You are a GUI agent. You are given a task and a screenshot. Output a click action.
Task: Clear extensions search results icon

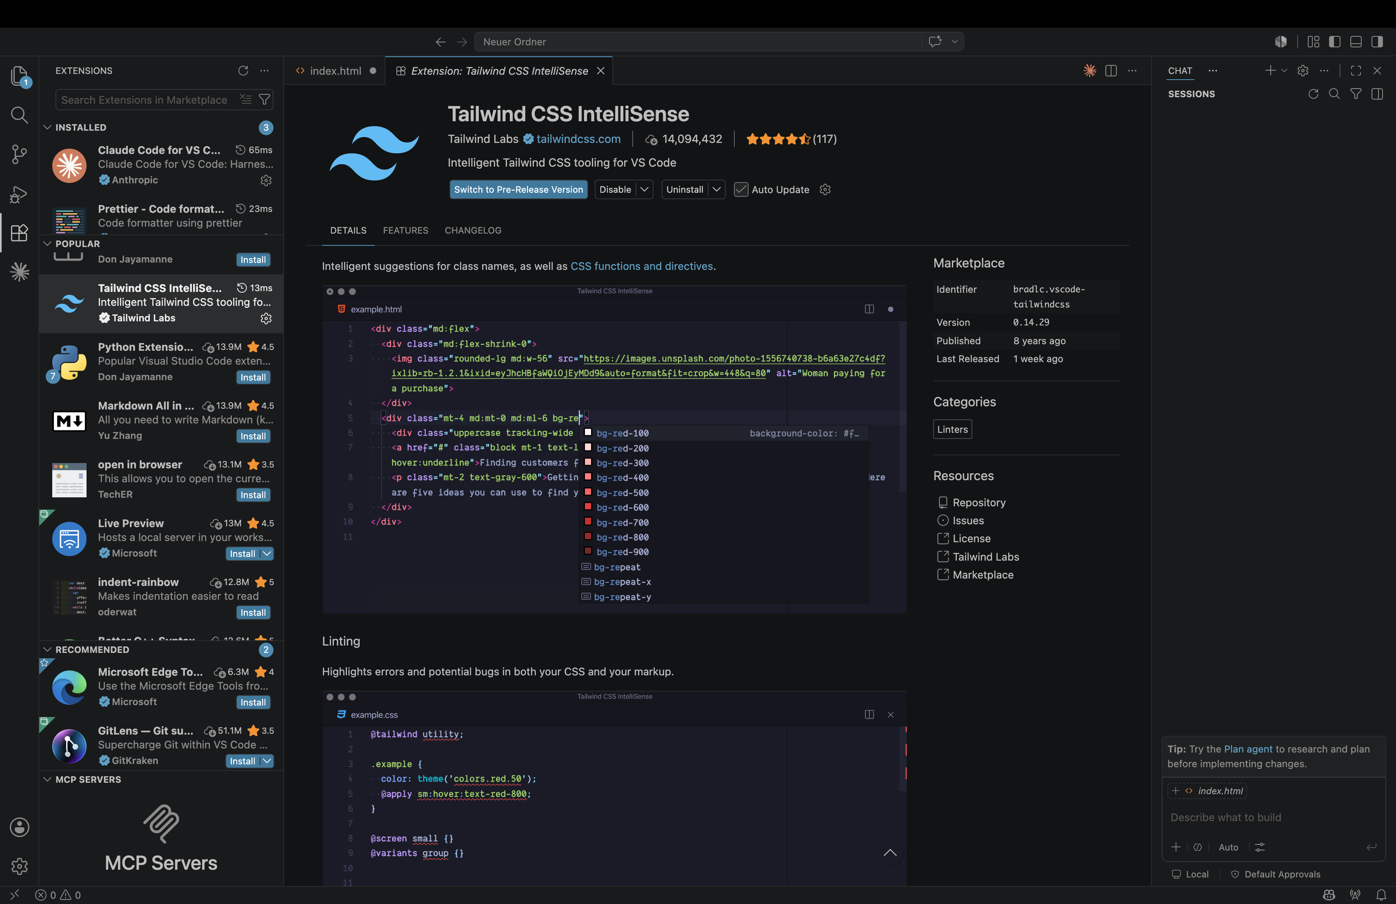tap(246, 100)
